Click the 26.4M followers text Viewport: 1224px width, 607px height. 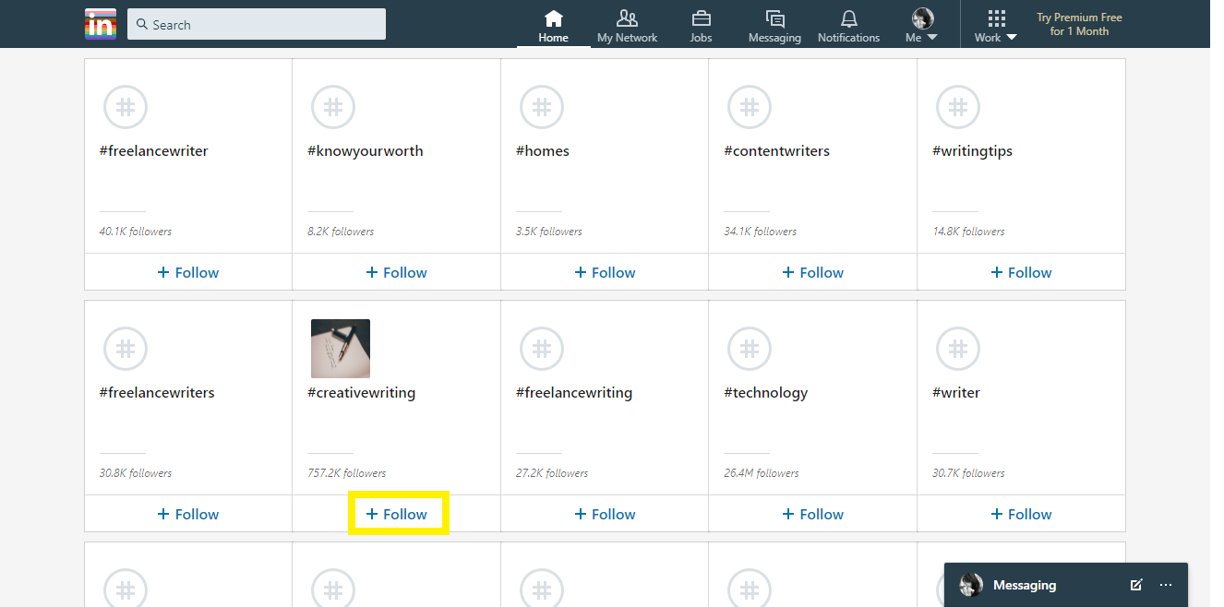tap(762, 473)
